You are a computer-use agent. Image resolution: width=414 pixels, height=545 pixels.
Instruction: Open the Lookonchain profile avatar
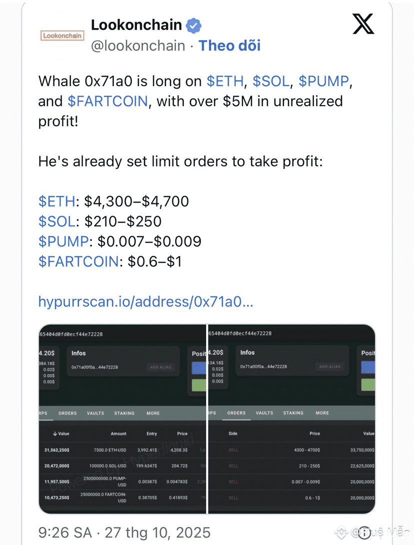pyautogui.click(x=62, y=36)
